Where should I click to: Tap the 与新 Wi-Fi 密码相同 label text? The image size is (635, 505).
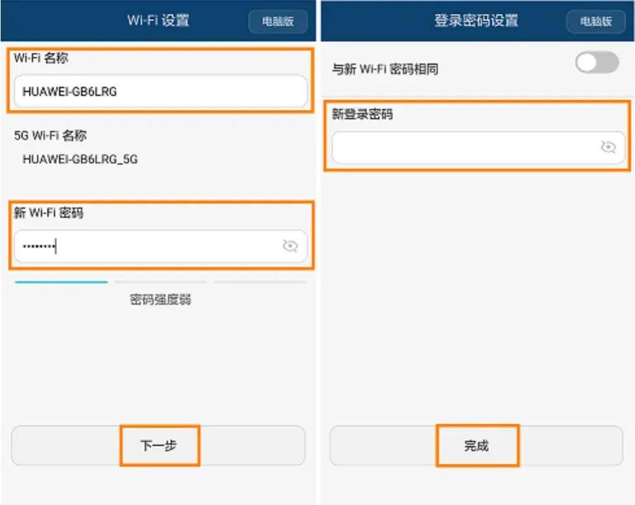tap(385, 69)
